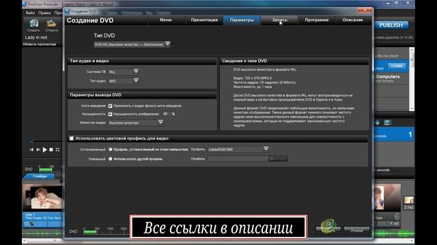Check 'Использовать цветовой профиль для видео'
This screenshot has height=245, width=437.
coord(72,138)
